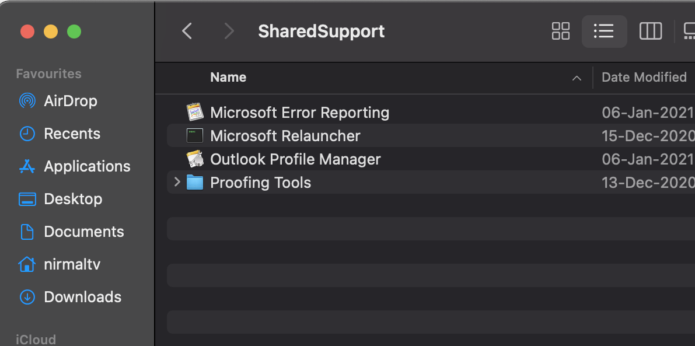Open Applications in the sidebar
Screen dimensions: 695x346
click(87, 166)
